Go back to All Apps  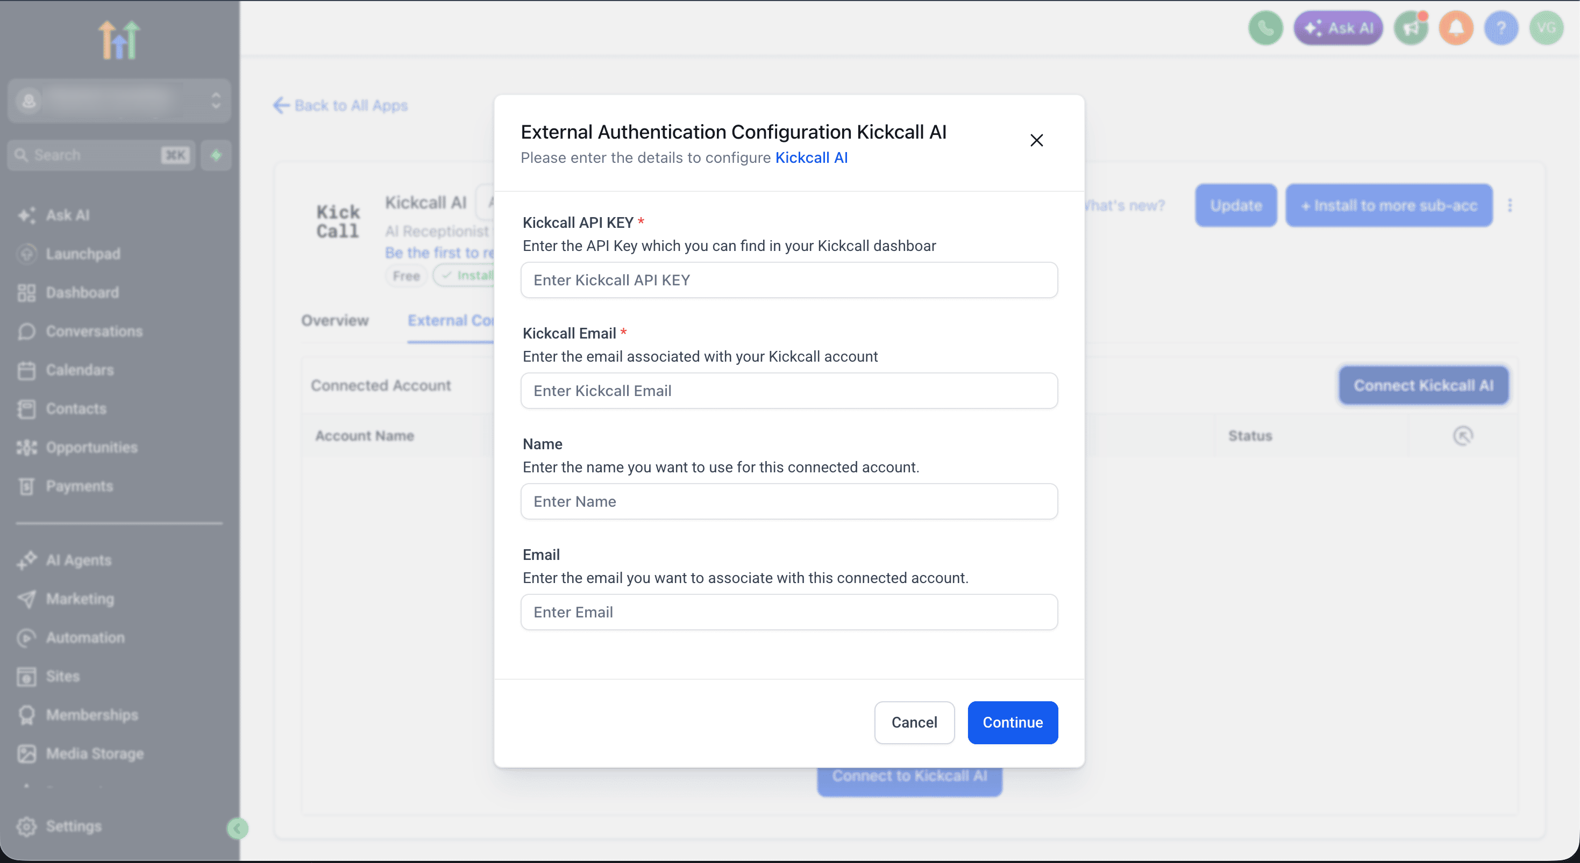coord(340,105)
